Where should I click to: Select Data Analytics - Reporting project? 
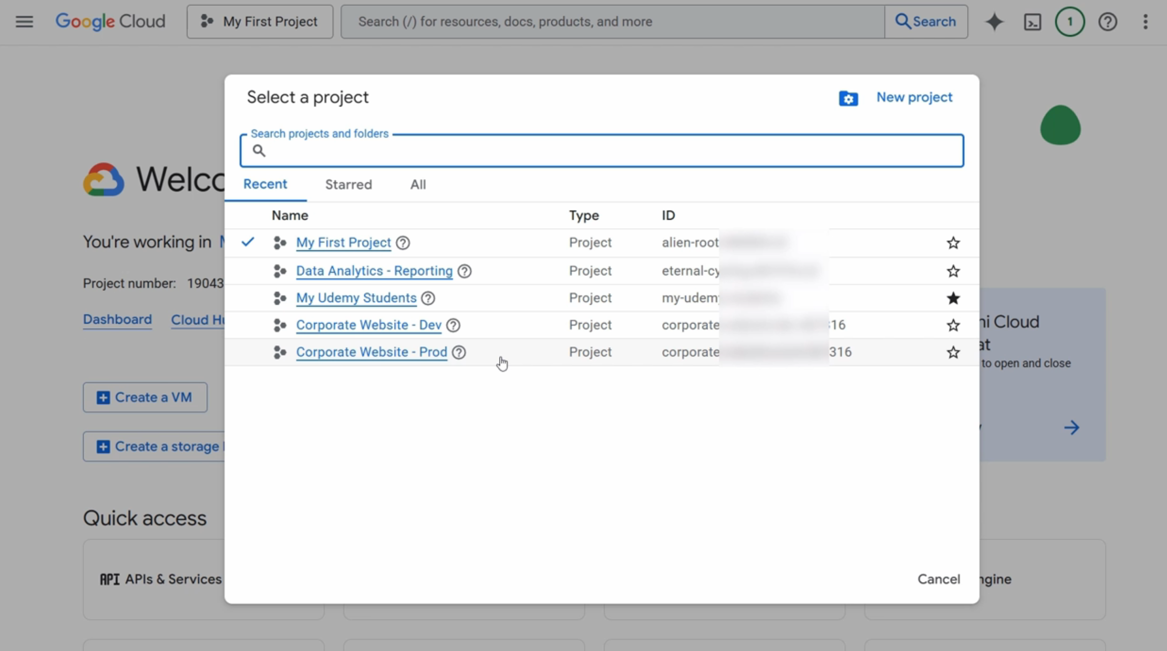pos(374,271)
